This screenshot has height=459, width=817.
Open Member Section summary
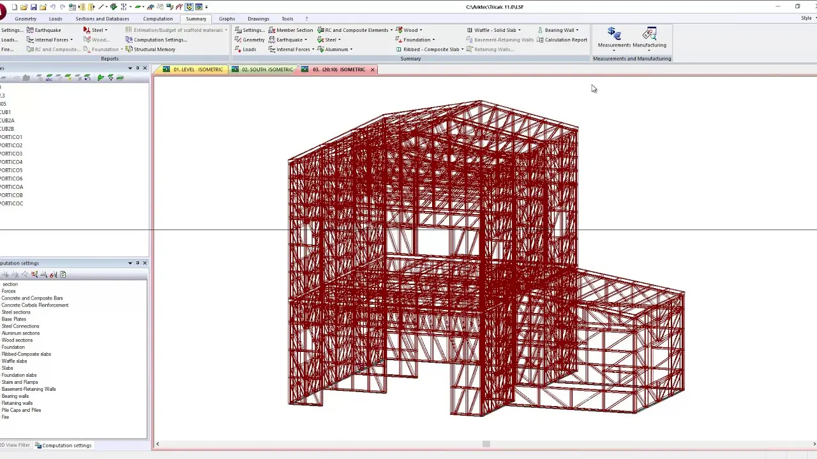pos(290,30)
